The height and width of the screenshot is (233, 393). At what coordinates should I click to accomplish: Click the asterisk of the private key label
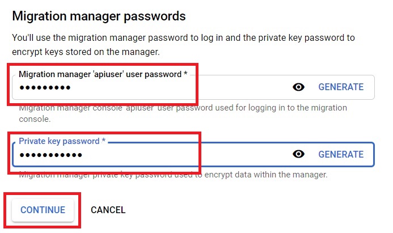pos(104,140)
